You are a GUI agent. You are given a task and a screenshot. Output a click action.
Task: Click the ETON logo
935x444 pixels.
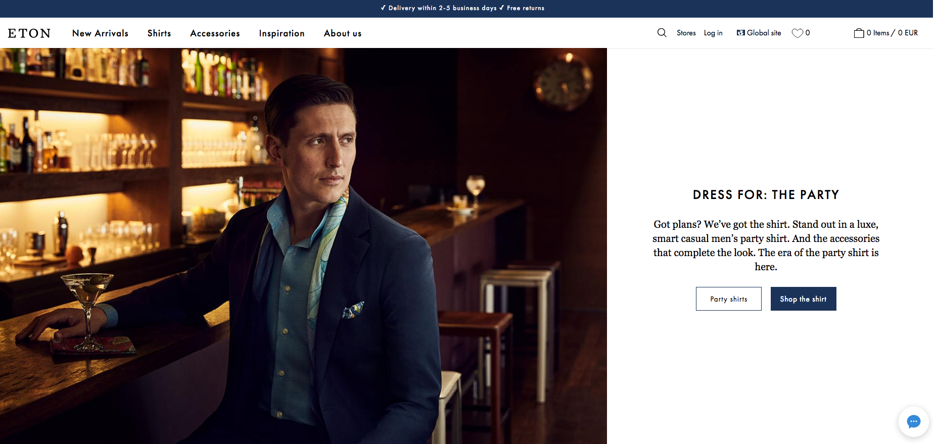29,33
